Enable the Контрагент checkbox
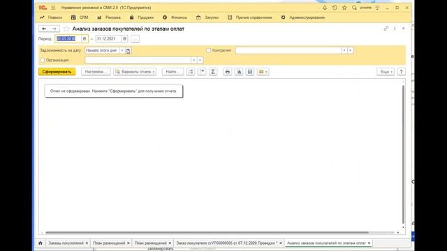Viewport: 447px width, 251px height. pyautogui.click(x=208, y=50)
